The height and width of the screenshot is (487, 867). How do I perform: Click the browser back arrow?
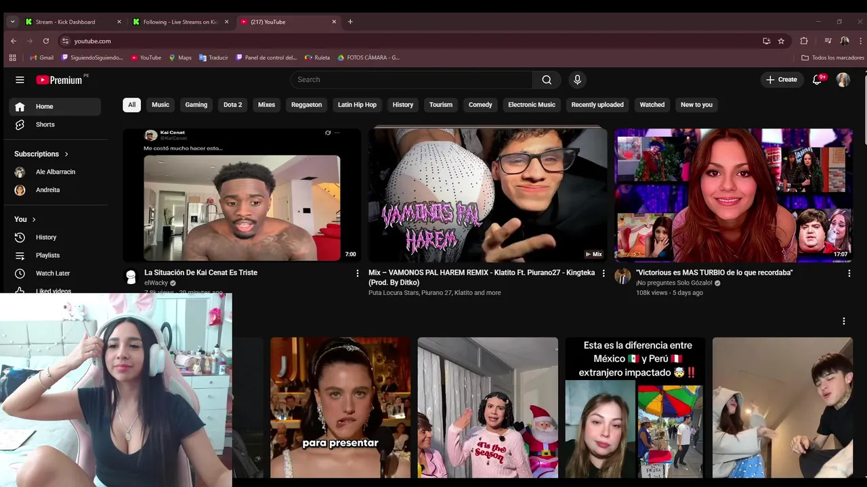[14, 41]
